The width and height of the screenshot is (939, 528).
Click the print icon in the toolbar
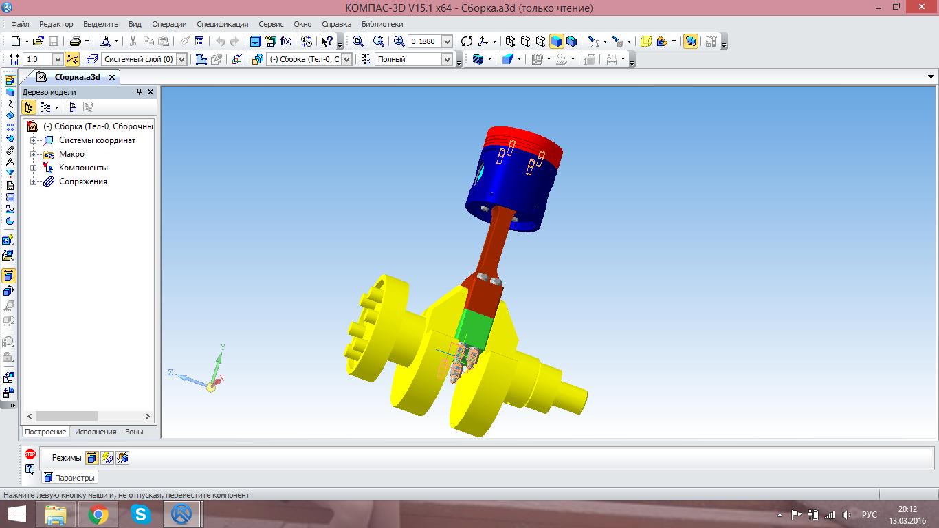pos(76,41)
